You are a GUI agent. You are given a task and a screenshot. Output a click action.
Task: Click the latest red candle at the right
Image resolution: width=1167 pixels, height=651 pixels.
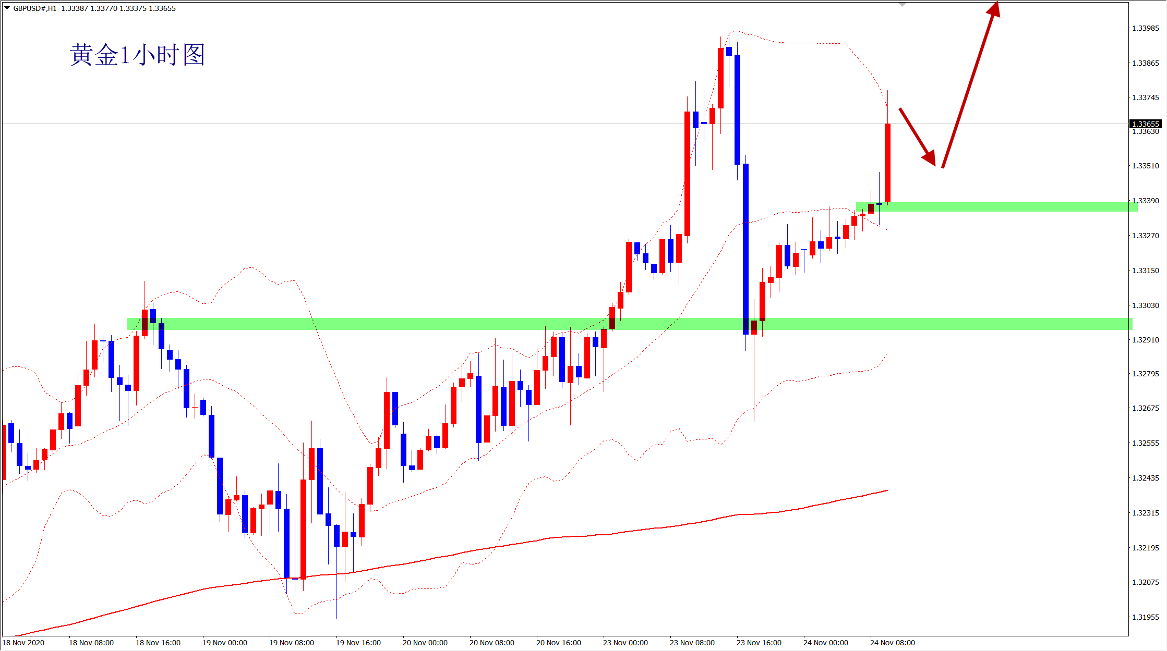[887, 162]
